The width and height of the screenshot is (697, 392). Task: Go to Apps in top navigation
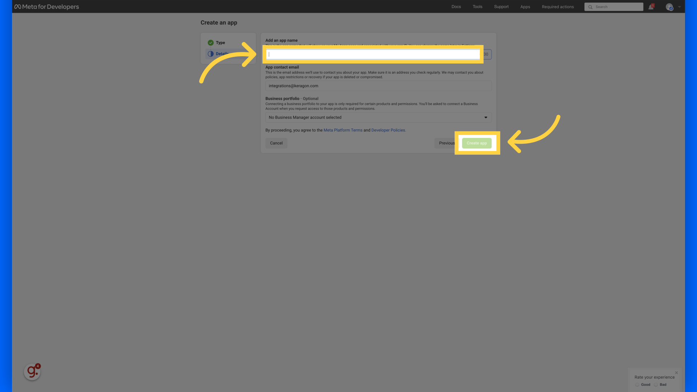point(525,7)
